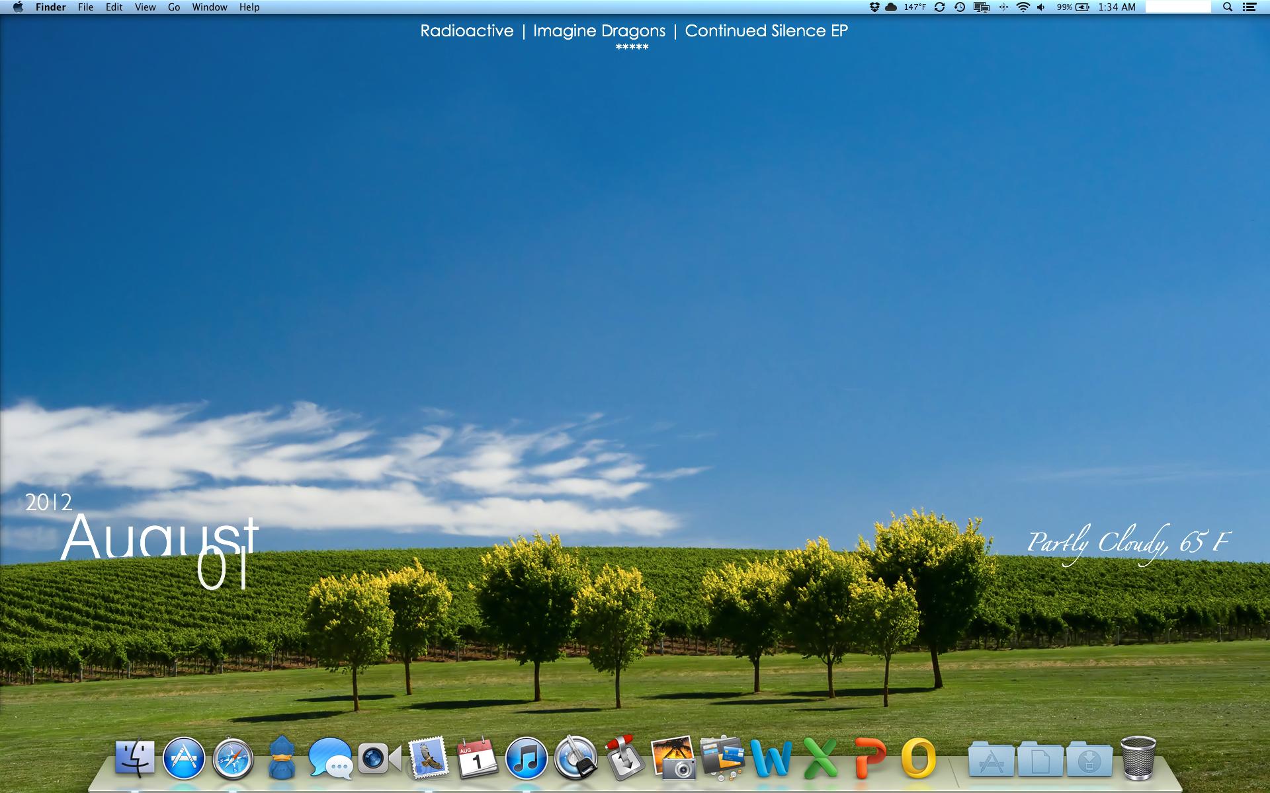The width and height of the screenshot is (1270, 793).
Task: Toggle Wi-Fi menu in menu bar
Action: point(1023,7)
